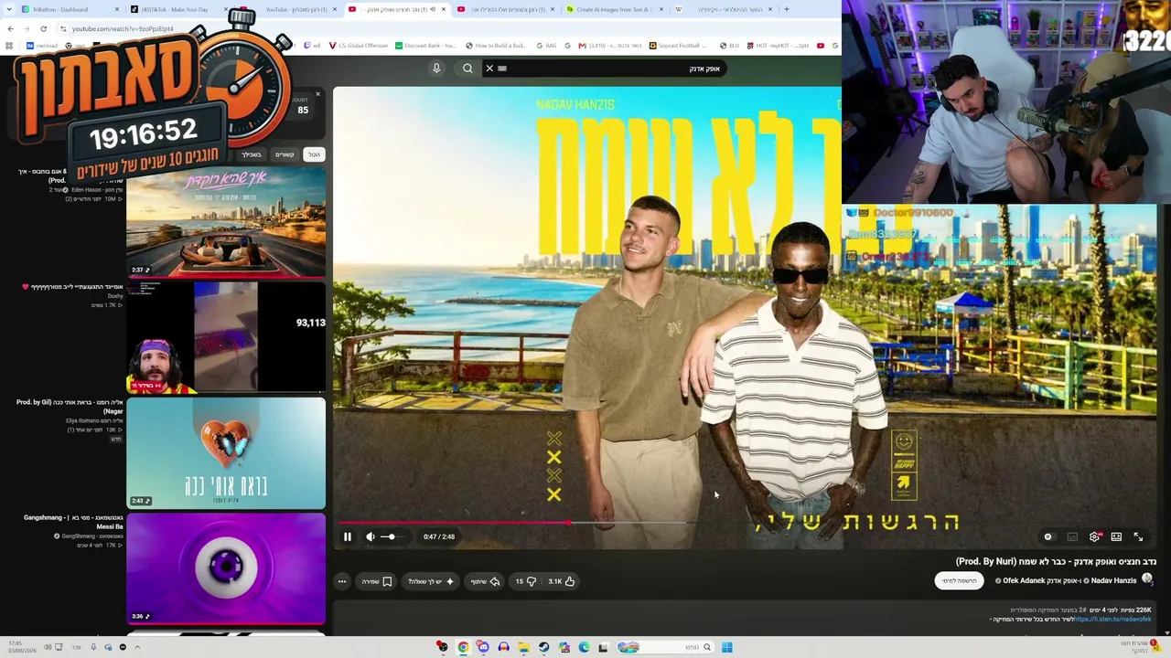Open the heart butterfly video thumbnail
The height and width of the screenshot is (658, 1171).
pos(226,452)
